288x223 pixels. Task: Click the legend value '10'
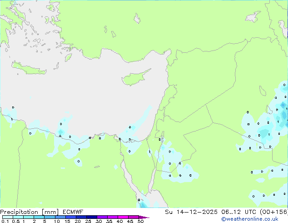(57, 221)
